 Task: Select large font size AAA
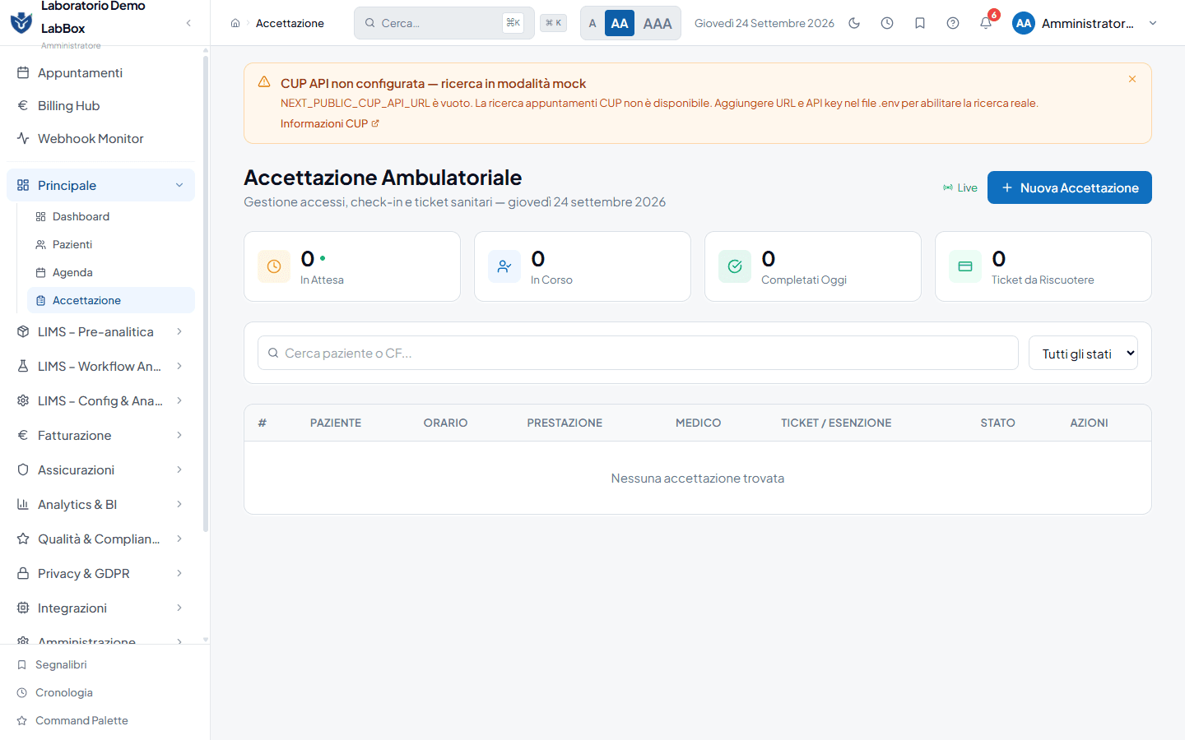click(658, 23)
